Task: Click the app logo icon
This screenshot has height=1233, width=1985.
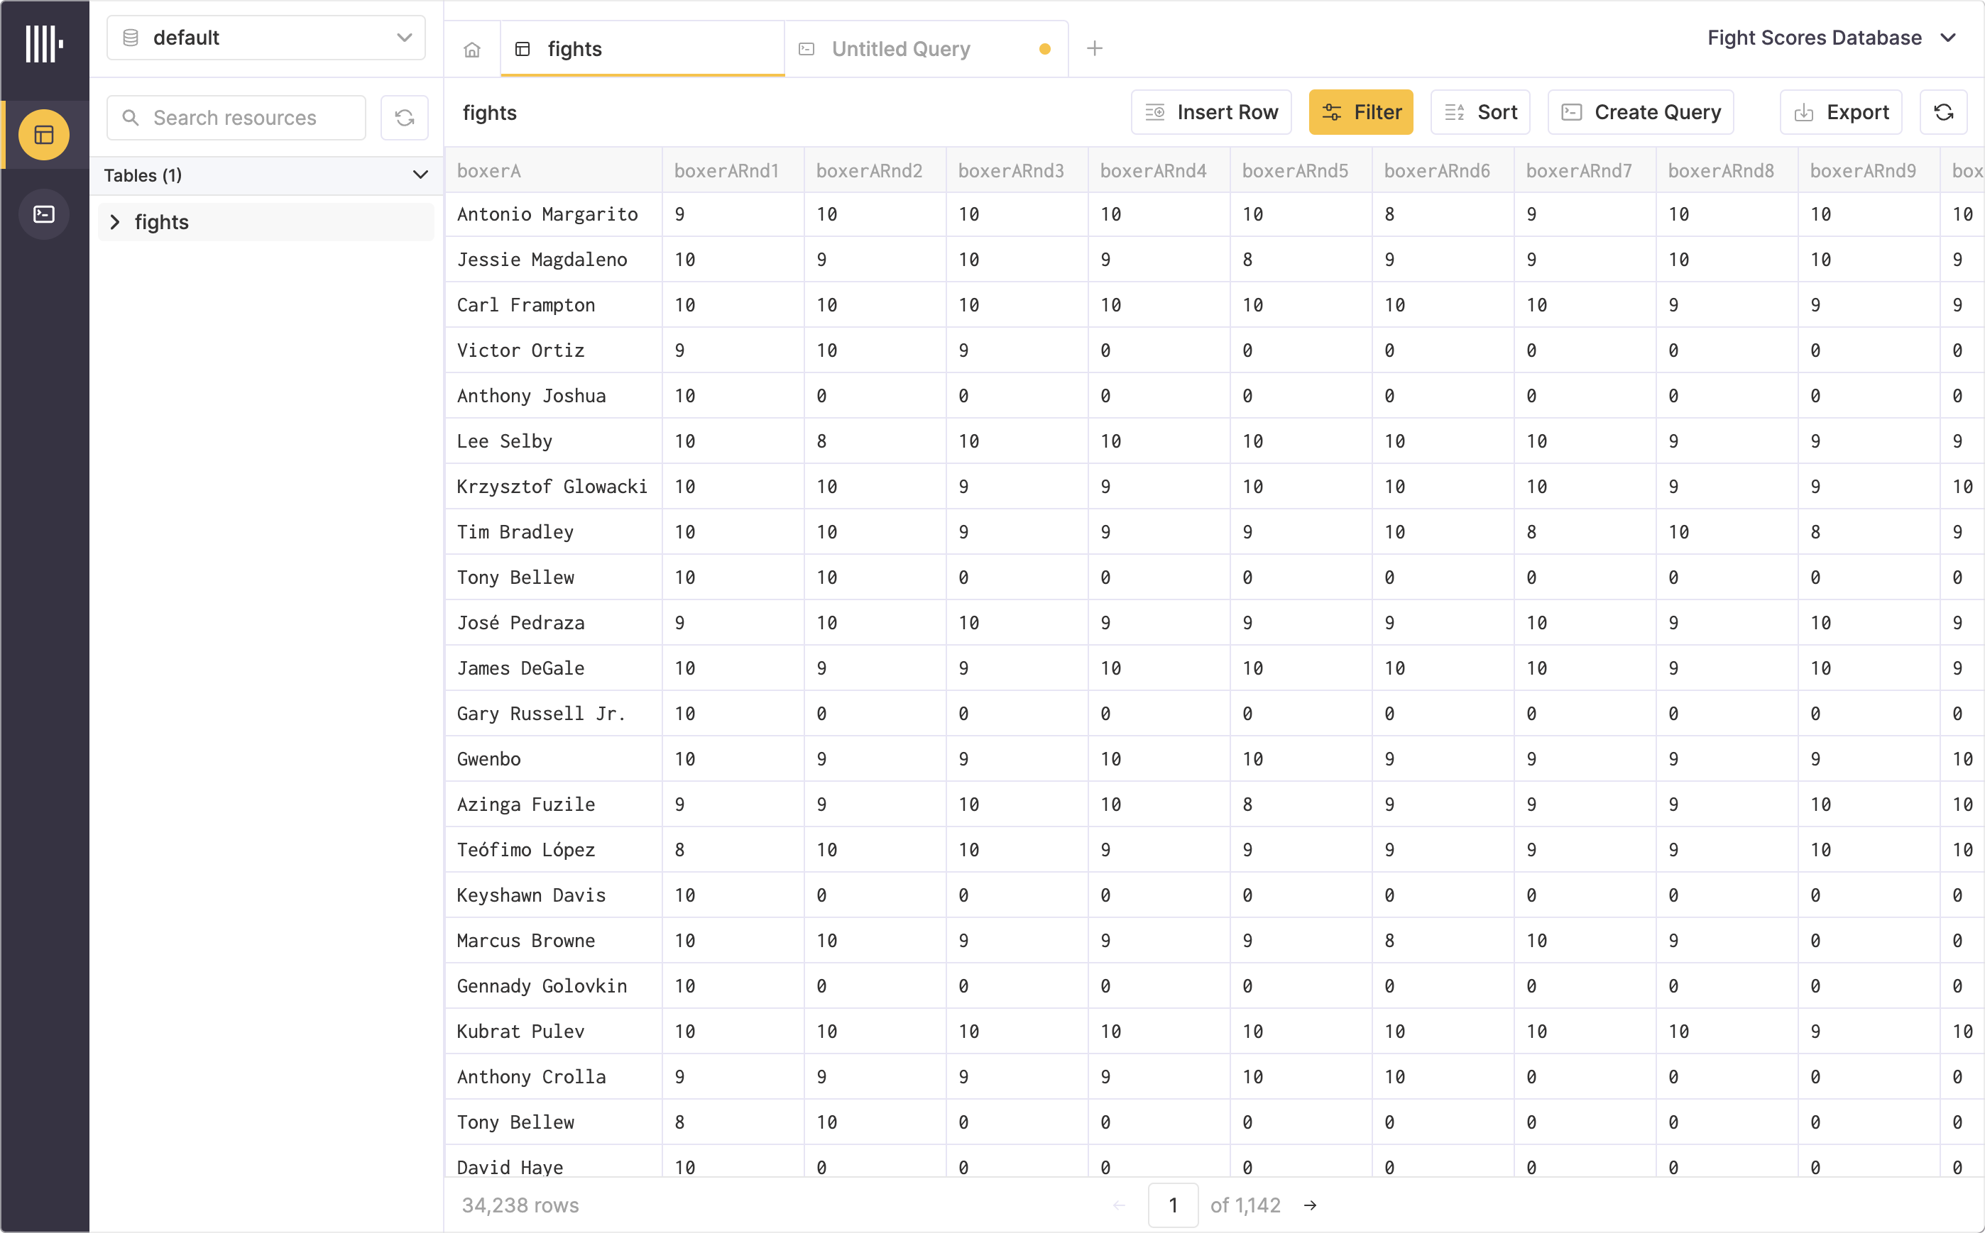Action: (x=44, y=43)
